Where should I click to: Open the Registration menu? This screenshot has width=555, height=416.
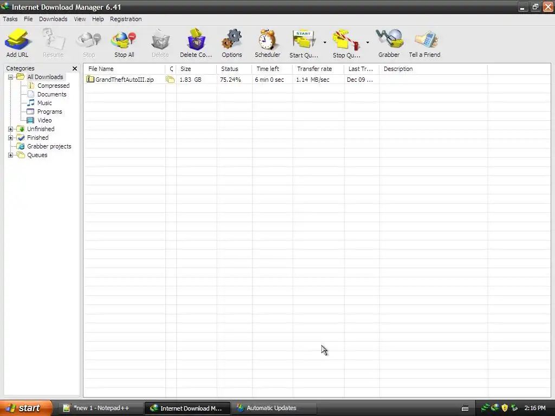(126, 19)
